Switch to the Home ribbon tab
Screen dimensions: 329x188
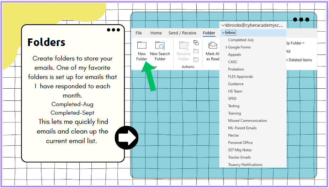point(156,33)
